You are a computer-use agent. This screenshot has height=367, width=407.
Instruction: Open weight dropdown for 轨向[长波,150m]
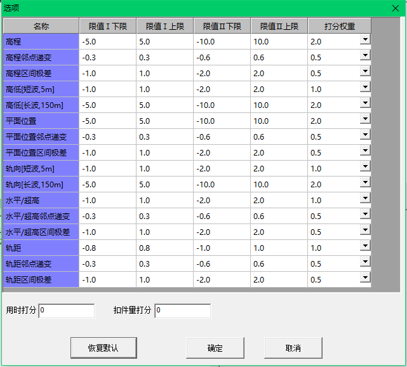tap(365, 182)
